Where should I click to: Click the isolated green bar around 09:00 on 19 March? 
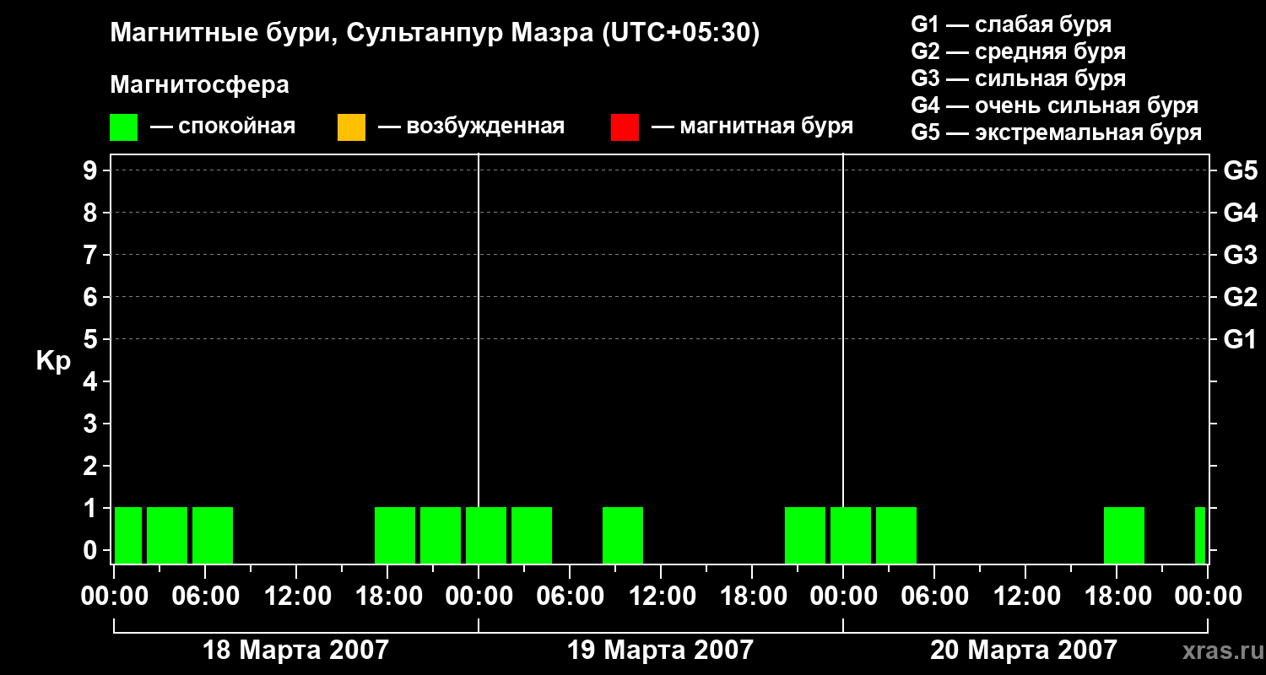tap(623, 535)
